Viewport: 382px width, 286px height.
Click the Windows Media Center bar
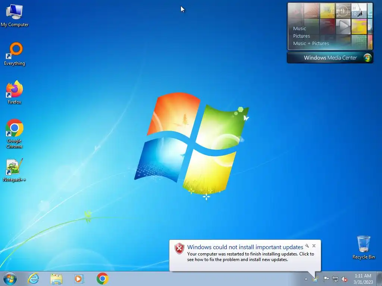point(330,58)
